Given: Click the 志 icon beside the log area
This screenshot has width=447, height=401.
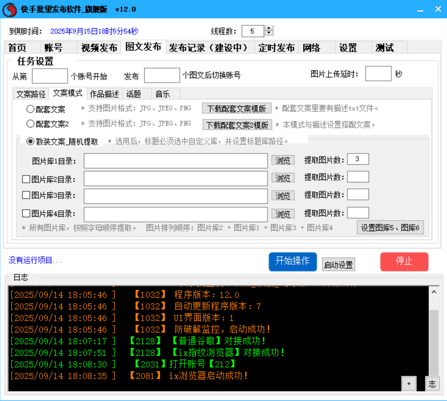Looking at the screenshot, I should pos(432,384).
